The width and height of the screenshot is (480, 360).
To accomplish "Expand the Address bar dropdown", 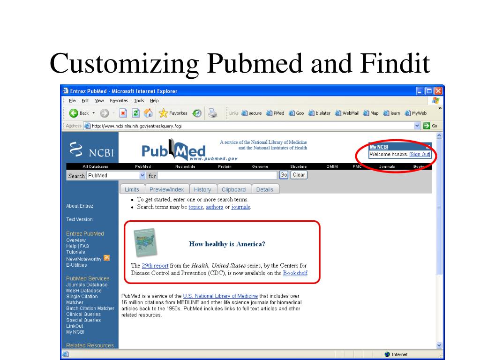I will [417, 126].
